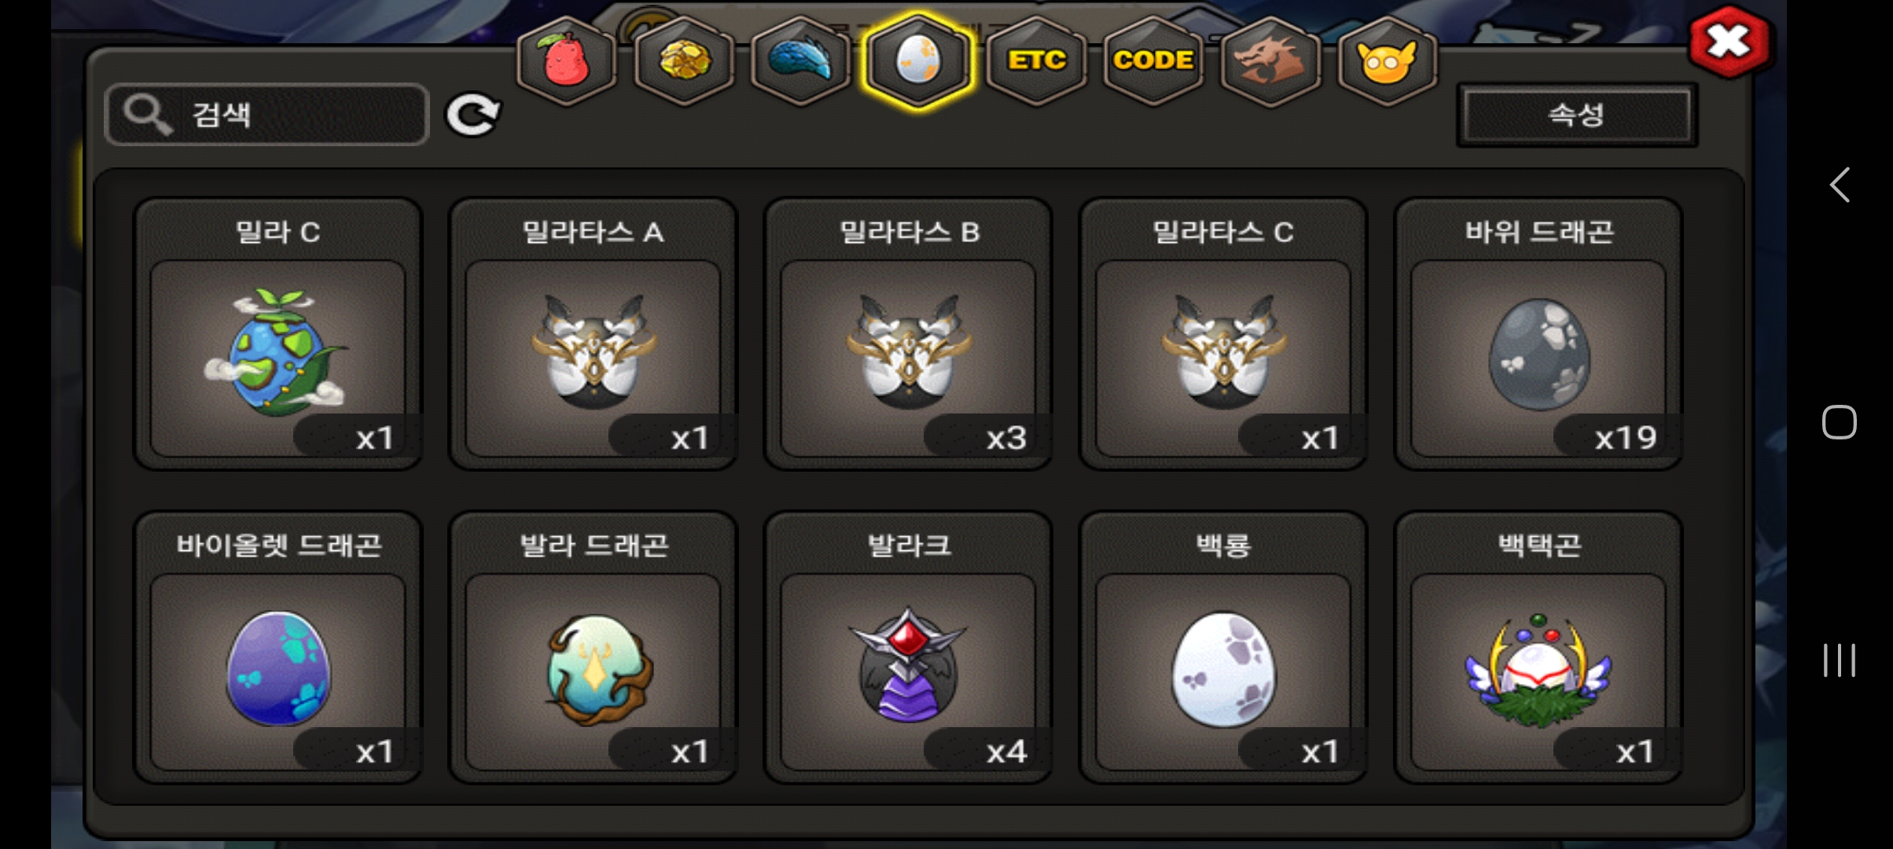Image resolution: width=1893 pixels, height=849 pixels.
Task: Click the refresh arrow icon
Action: coord(472,116)
